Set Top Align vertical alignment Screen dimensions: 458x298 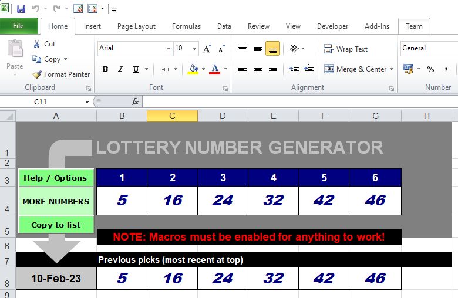point(243,49)
